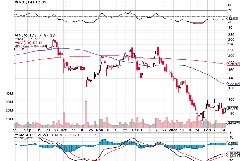Image resolution: width=240 pixels, height=161 pixels.
Task: Select the NVAX (Daily) chart title
Action: [32, 35]
